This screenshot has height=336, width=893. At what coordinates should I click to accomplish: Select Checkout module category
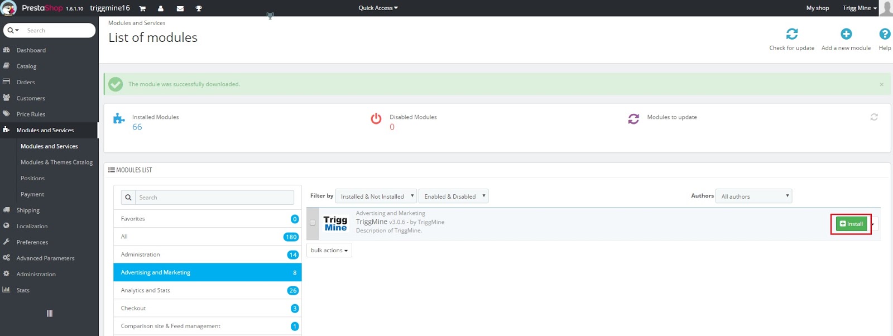[x=208, y=308]
